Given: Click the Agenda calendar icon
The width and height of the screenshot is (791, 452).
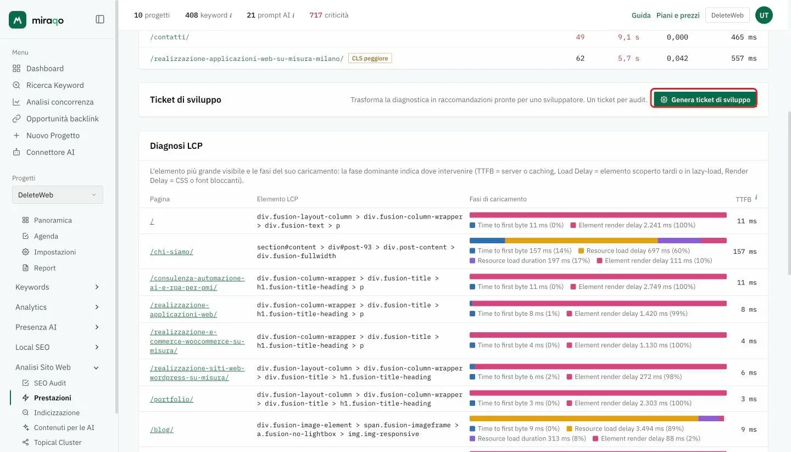Looking at the screenshot, I should (25, 236).
